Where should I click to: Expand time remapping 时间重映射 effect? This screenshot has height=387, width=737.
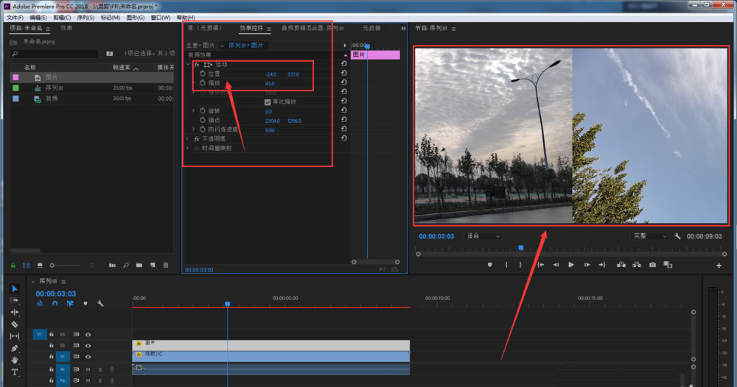pos(187,148)
